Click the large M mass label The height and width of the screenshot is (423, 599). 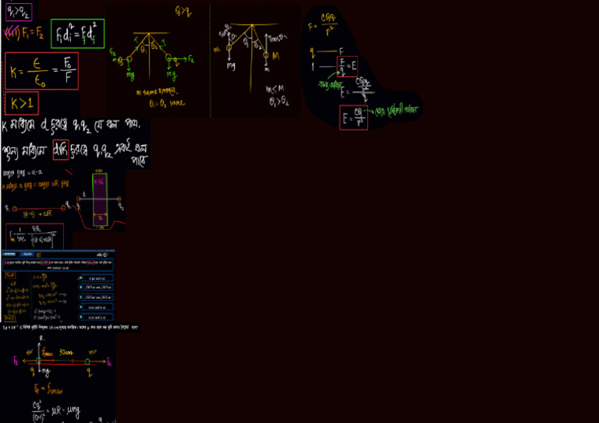[276, 56]
